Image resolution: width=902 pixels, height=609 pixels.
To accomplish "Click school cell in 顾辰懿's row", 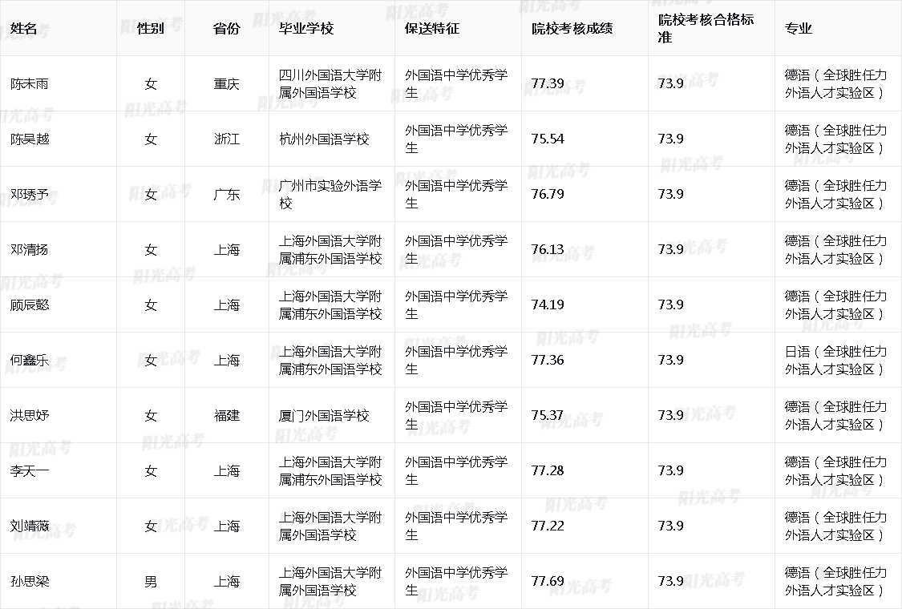I will (x=330, y=304).
